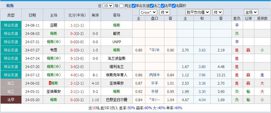Click the 球会友谊 label on 24-08-11
Image resolution: width=271 pixels, height=113 pixels.
point(11,25)
